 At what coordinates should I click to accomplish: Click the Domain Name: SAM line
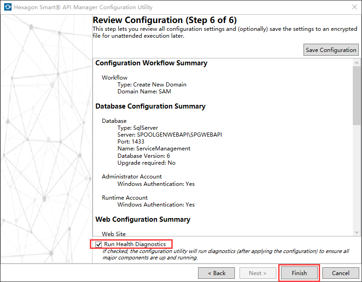point(144,92)
